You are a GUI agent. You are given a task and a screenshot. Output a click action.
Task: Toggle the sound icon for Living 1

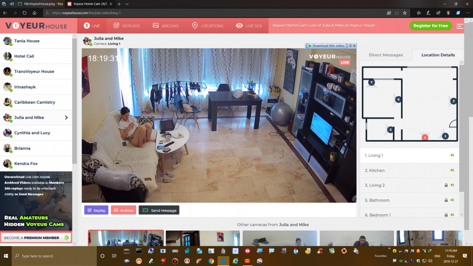tap(452, 155)
